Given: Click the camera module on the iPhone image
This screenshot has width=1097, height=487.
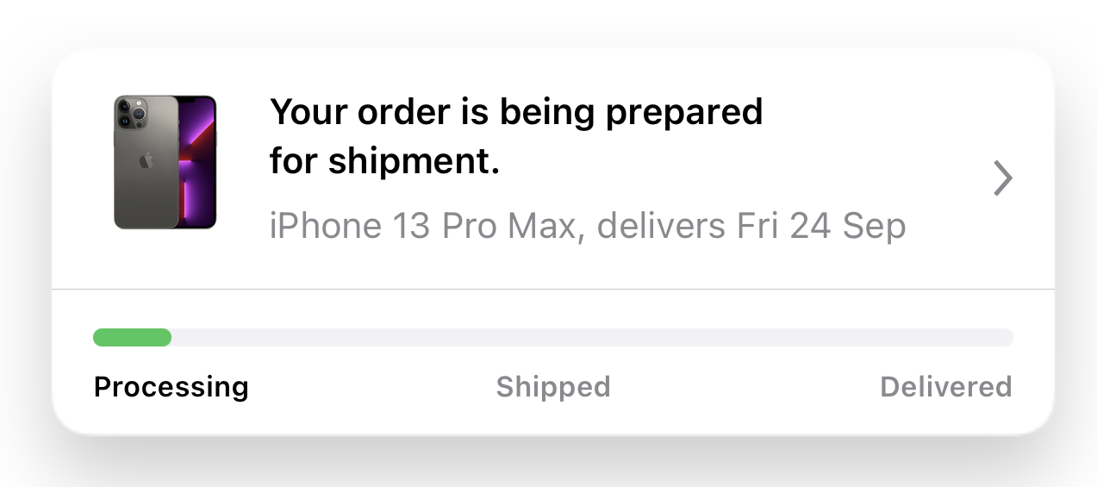Looking at the screenshot, I should click(130, 114).
